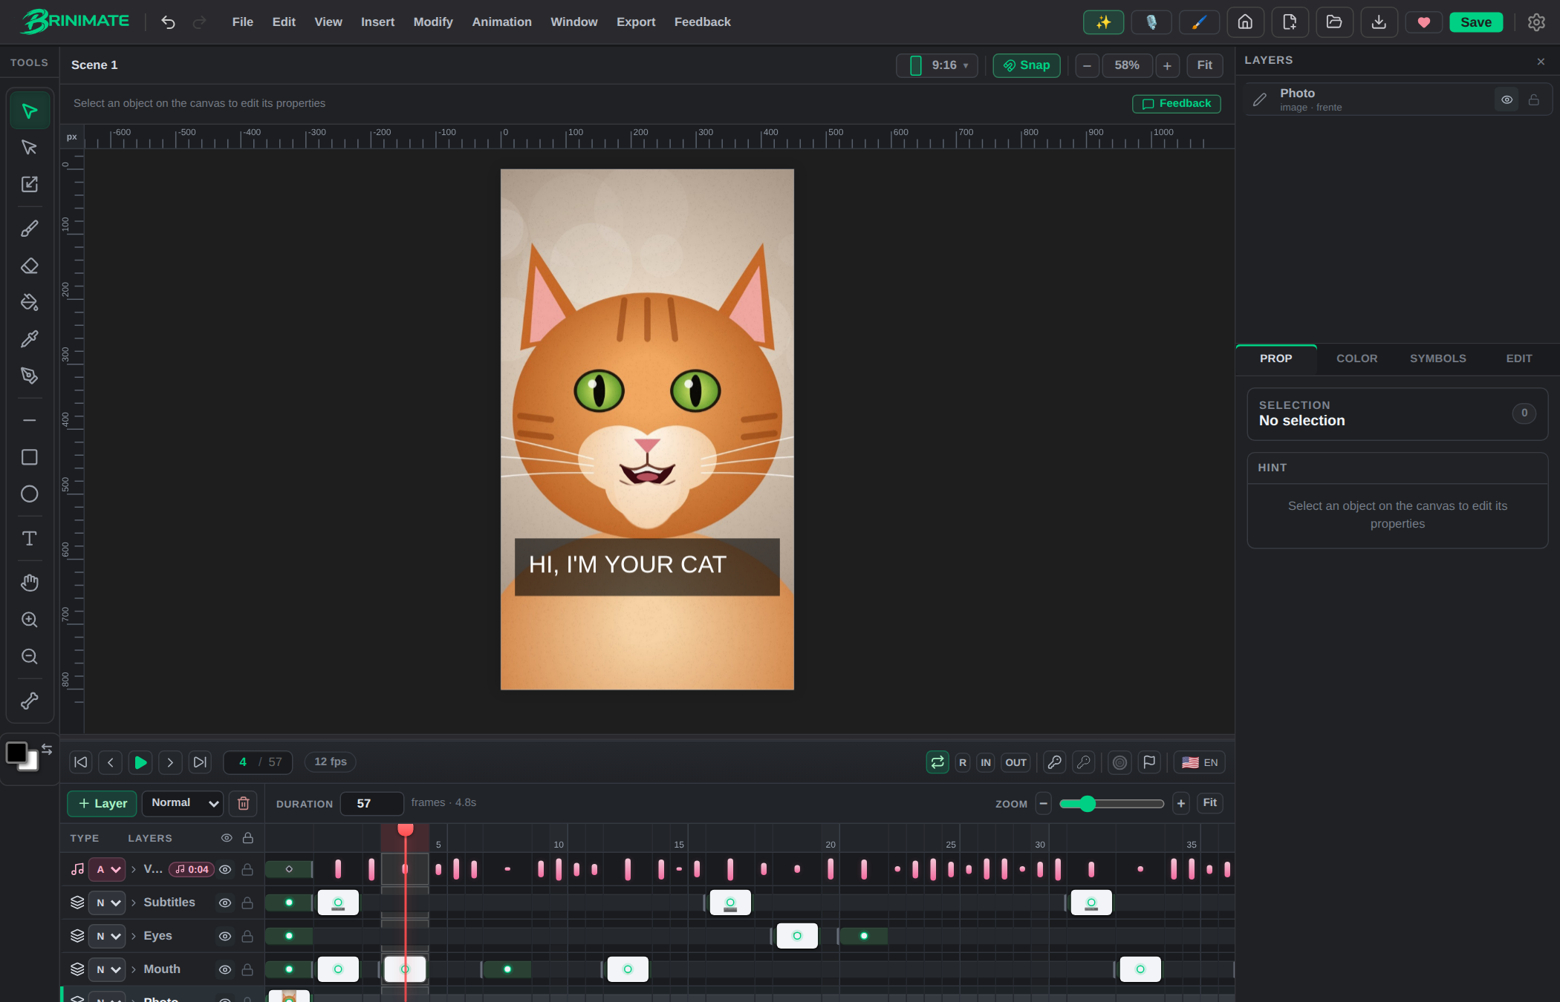The image size is (1560, 1002).
Task: Click the timeline zoom Fit button
Action: point(1209,803)
